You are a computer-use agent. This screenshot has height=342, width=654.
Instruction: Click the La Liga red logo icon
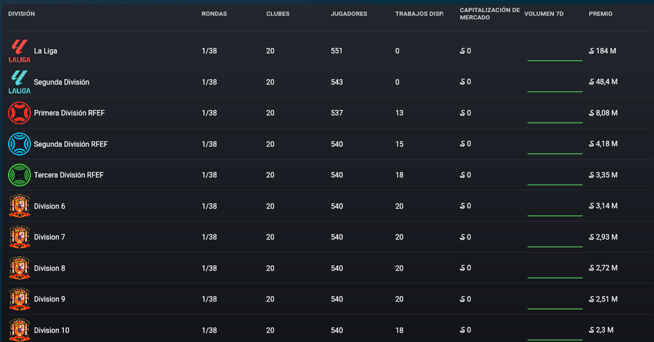click(20, 51)
